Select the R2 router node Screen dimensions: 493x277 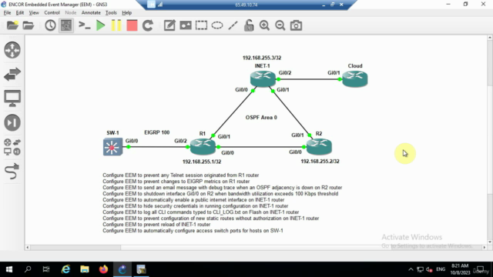point(319,147)
